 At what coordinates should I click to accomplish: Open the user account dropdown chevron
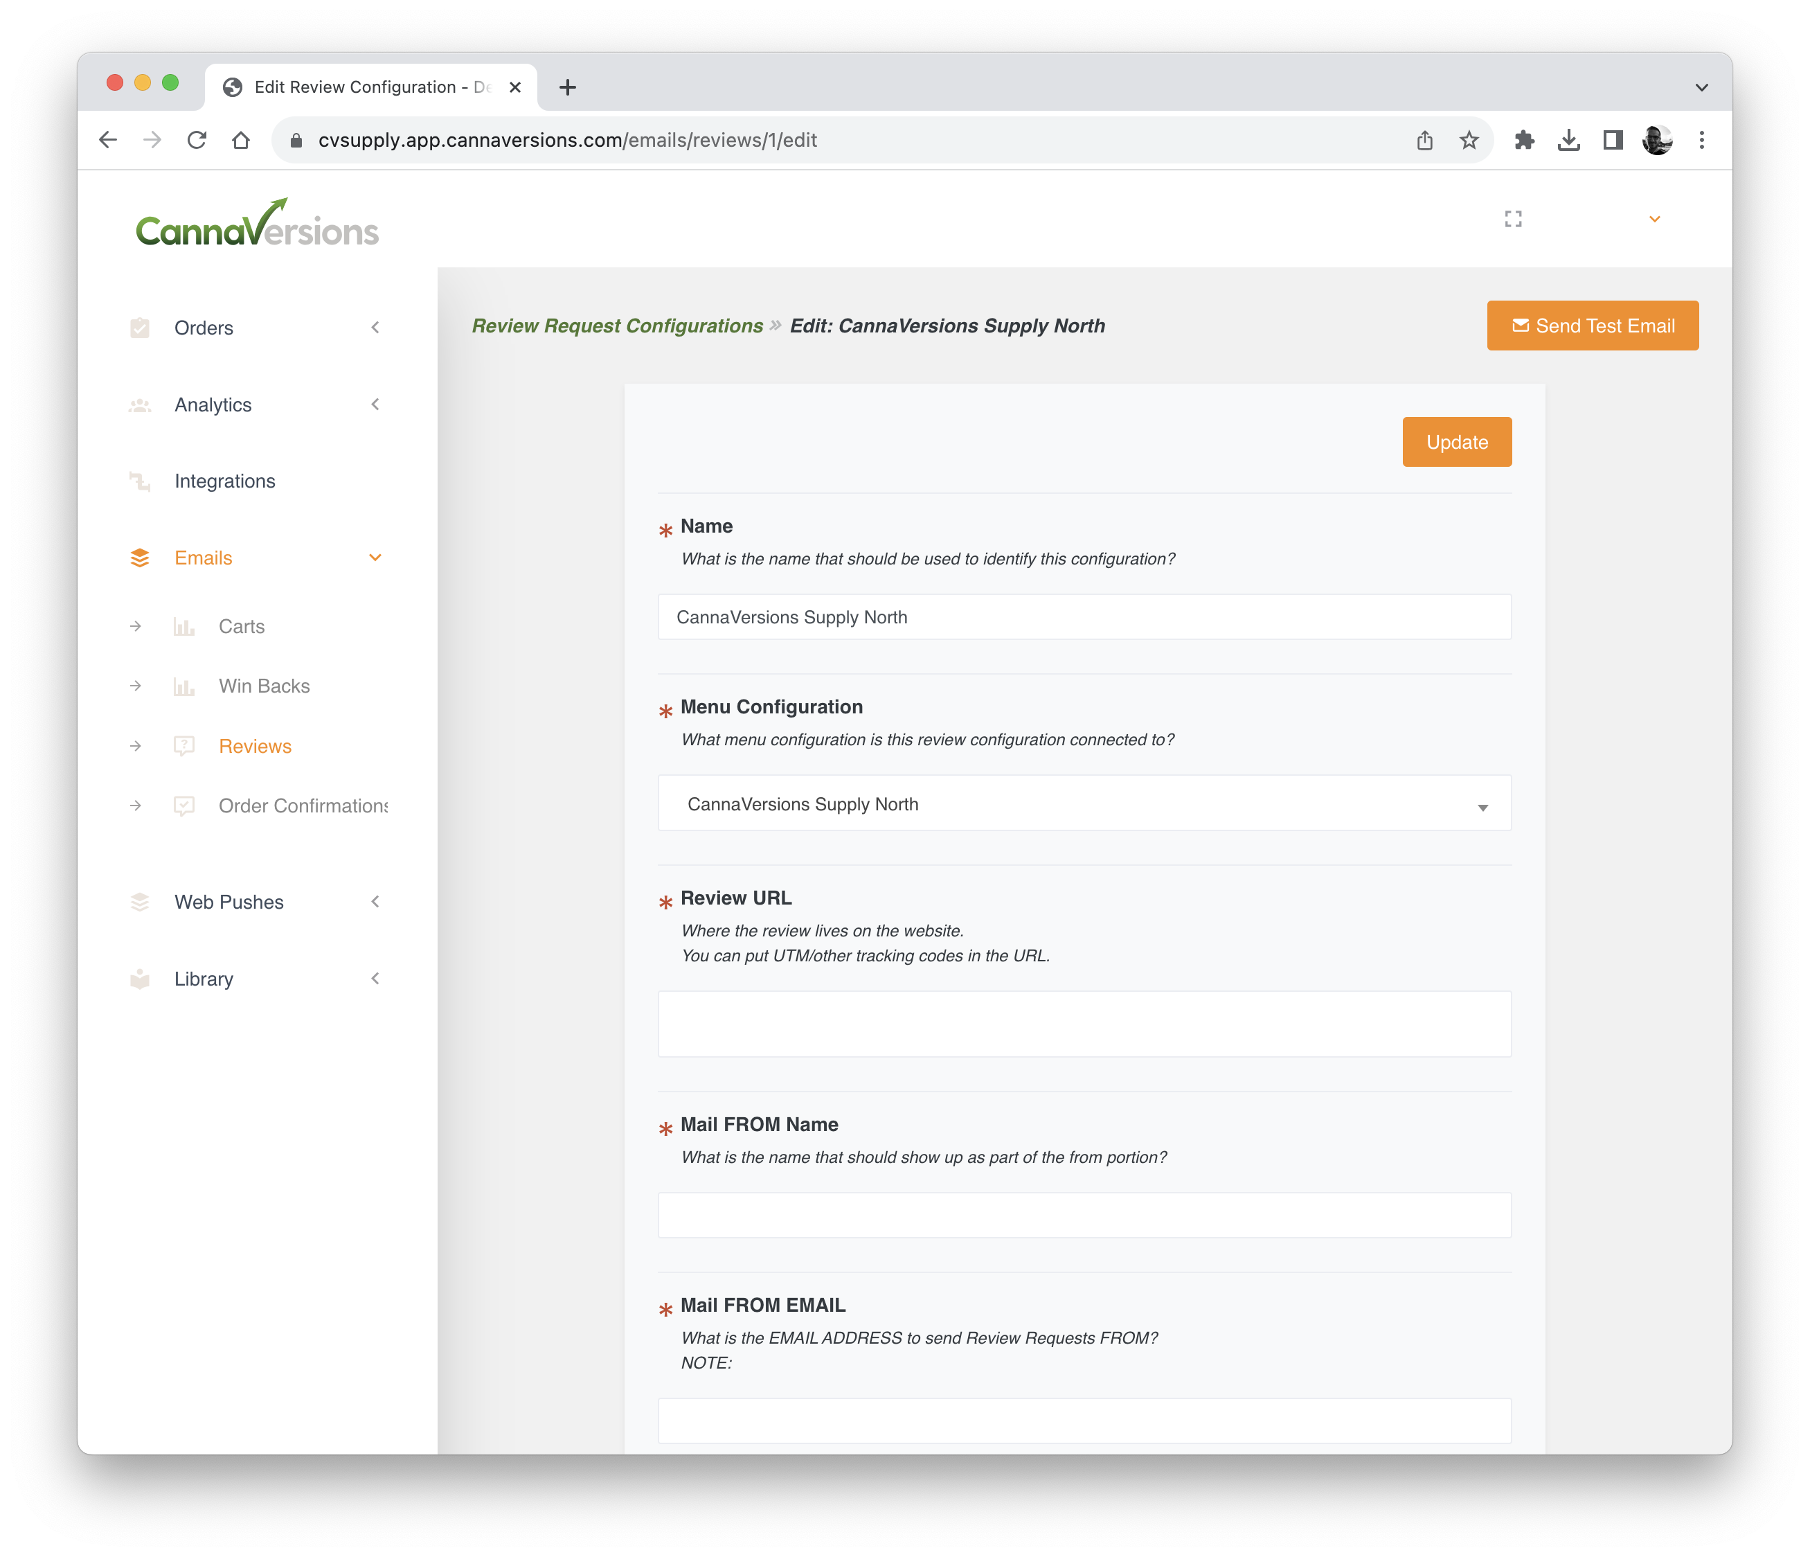pos(1654,218)
